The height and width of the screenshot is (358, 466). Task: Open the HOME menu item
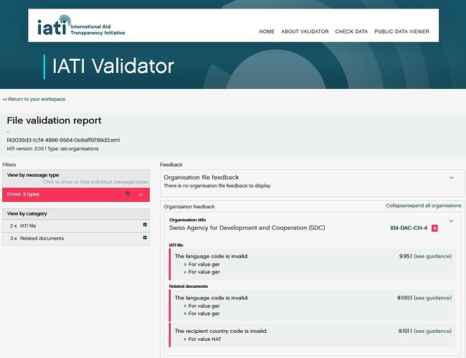tap(267, 32)
